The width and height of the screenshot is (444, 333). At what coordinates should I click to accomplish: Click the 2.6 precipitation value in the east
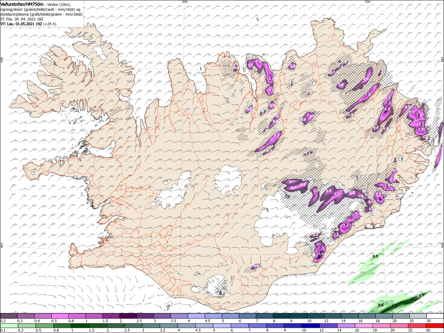point(418,116)
